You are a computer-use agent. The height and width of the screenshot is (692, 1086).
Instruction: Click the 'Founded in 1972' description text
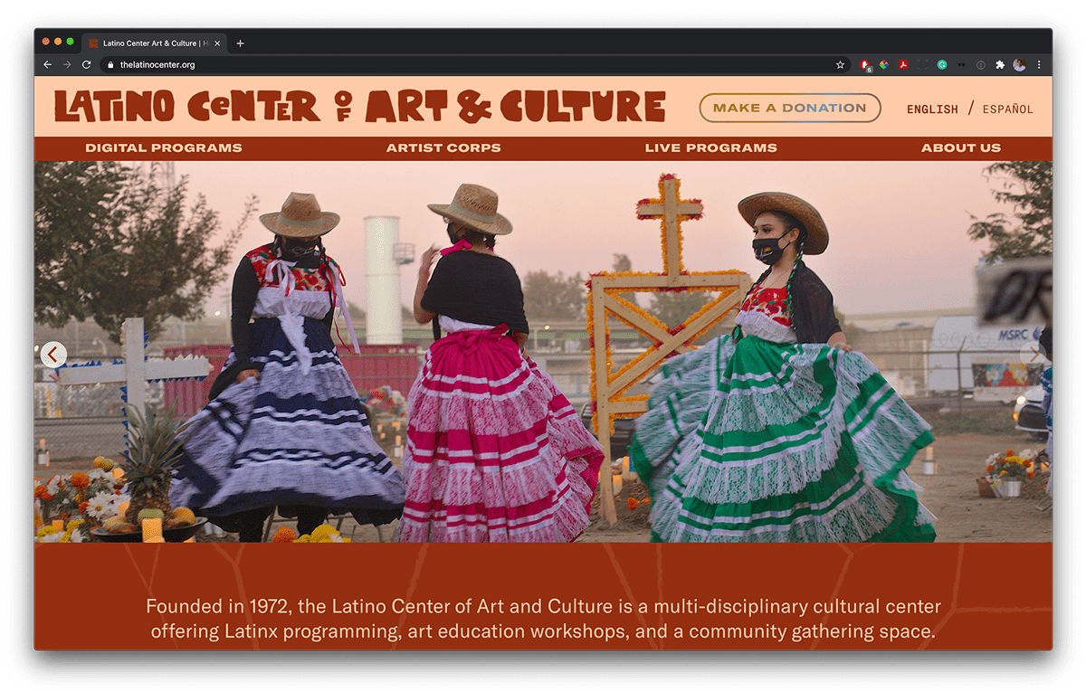[543, 619]
